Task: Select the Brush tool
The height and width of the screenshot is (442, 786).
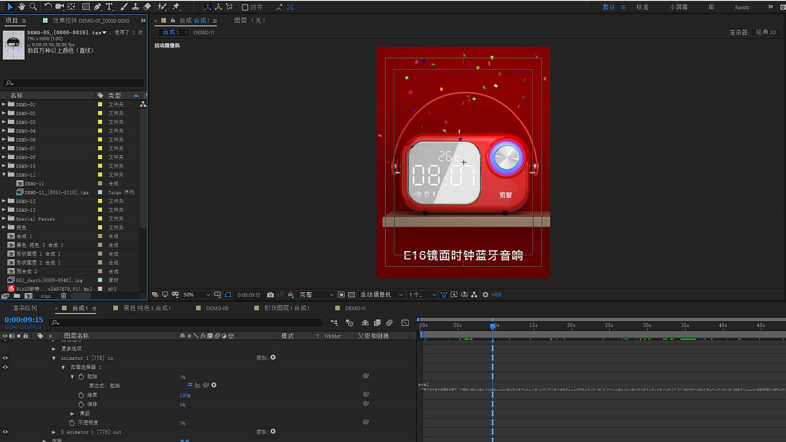Action: pos(124,7)
